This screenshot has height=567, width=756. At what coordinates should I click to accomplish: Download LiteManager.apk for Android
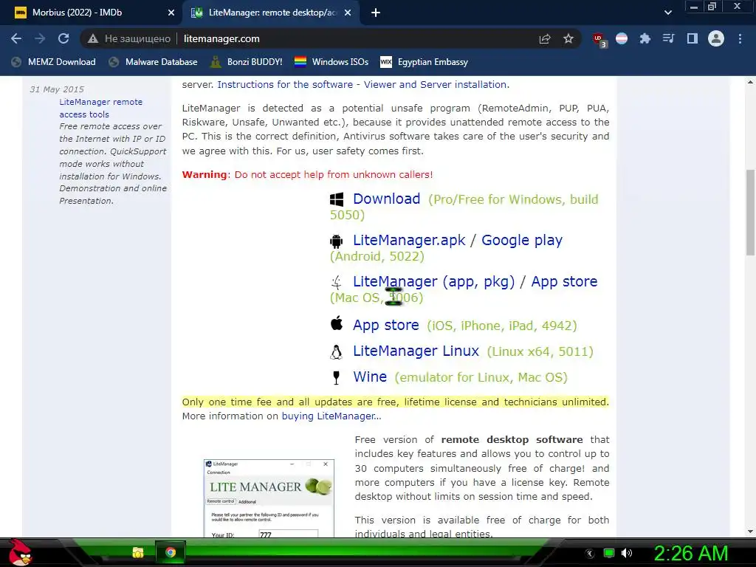point(409,240)
